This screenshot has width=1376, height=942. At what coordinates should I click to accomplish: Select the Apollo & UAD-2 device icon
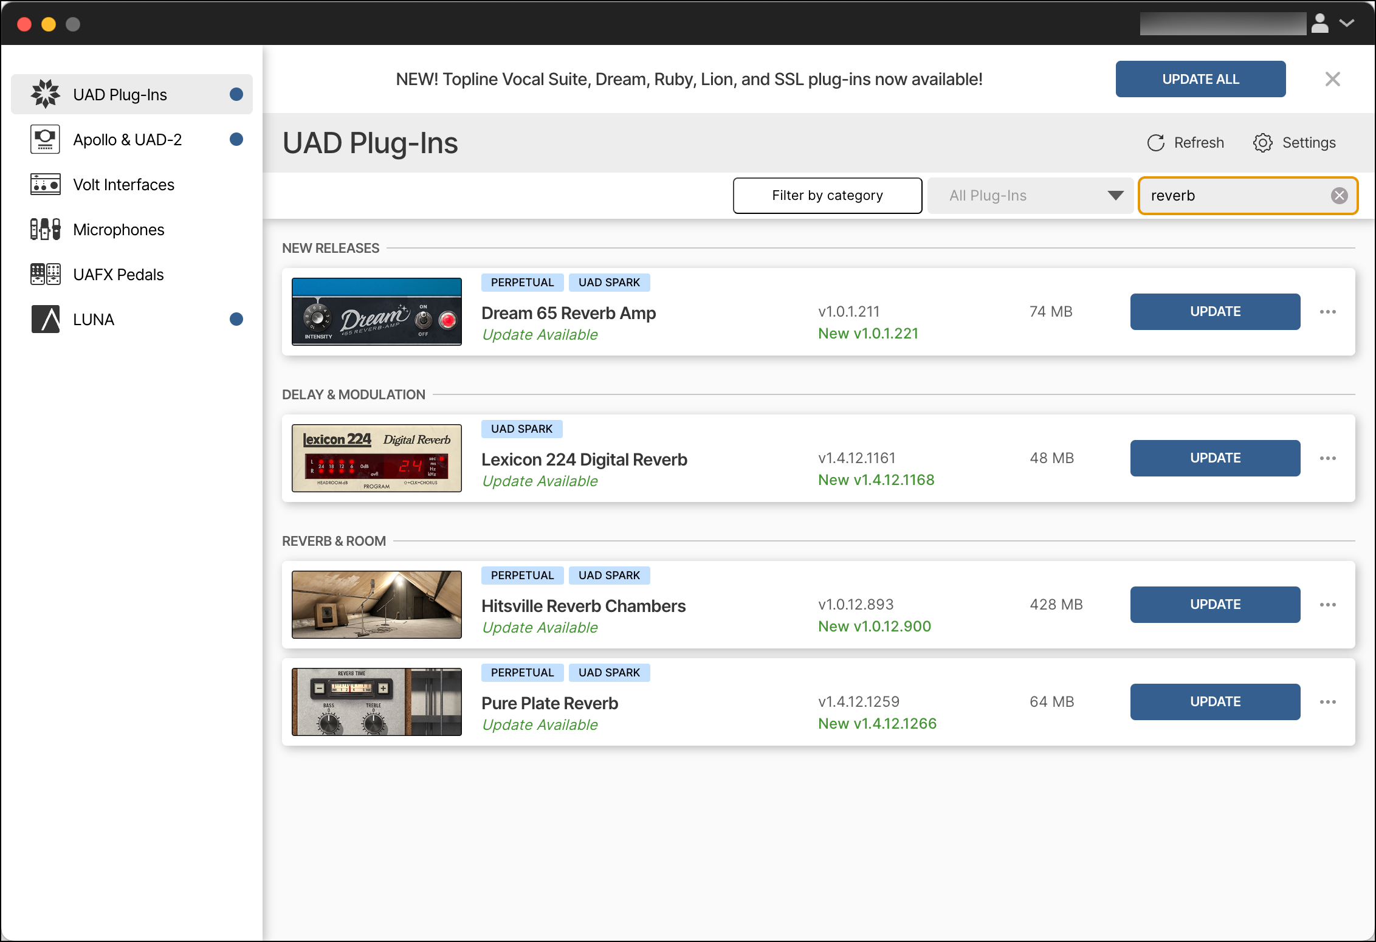[x=46, y=139]
